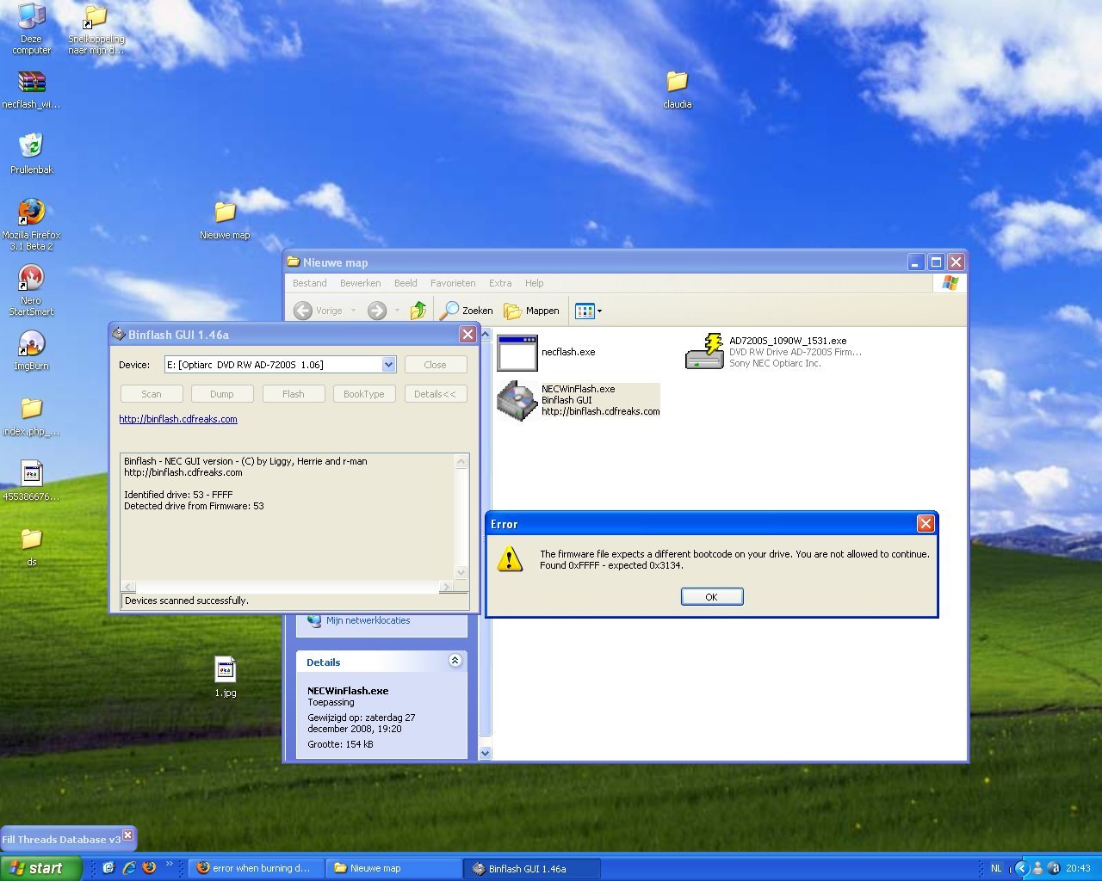The height and width of the screenshot is (881, 1102).
Task: Expand hidden system tray icons arrow
Action: coord(1022,868)
